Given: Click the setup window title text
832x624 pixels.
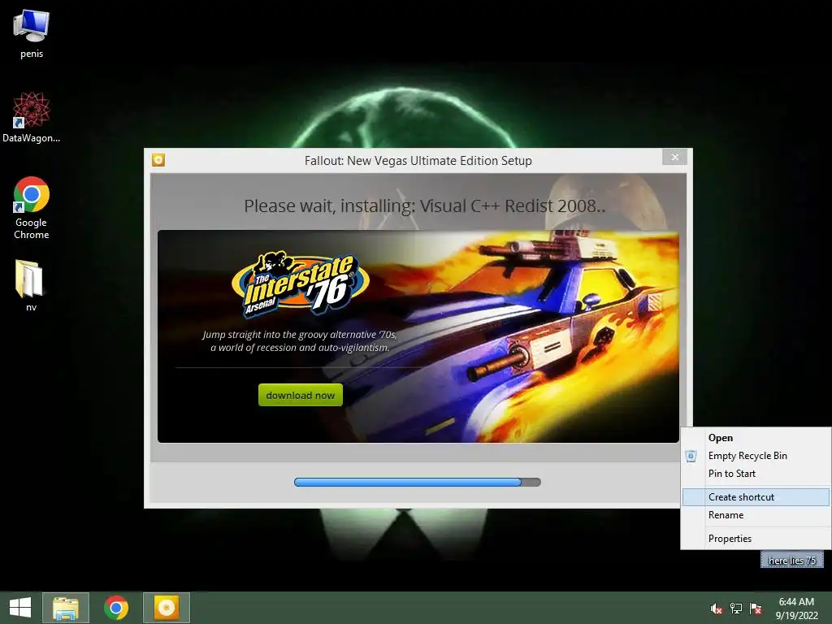Looking at the screenshot, I should [x=418, y=161].
